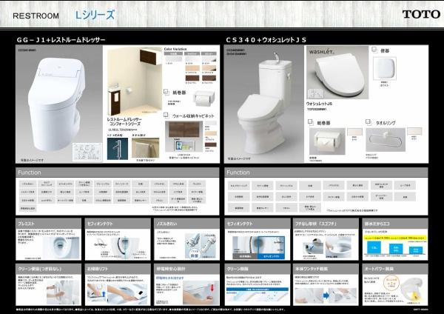Click the GG－J1+レストルームドレッサー heading

pos(61,40)
